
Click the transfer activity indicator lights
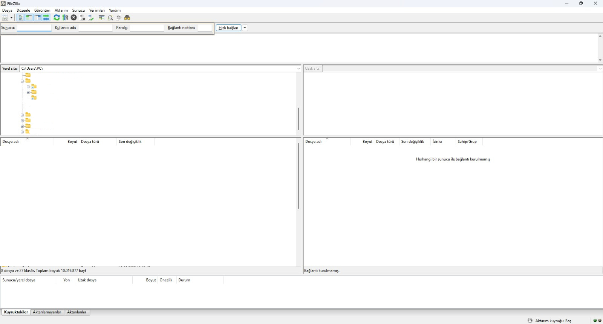pos(597,321)
